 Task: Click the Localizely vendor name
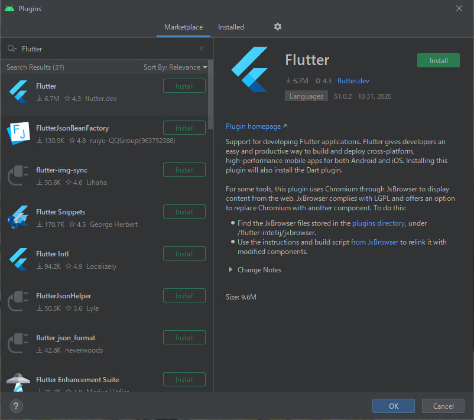pyautogui.click(x=101, y=266)
